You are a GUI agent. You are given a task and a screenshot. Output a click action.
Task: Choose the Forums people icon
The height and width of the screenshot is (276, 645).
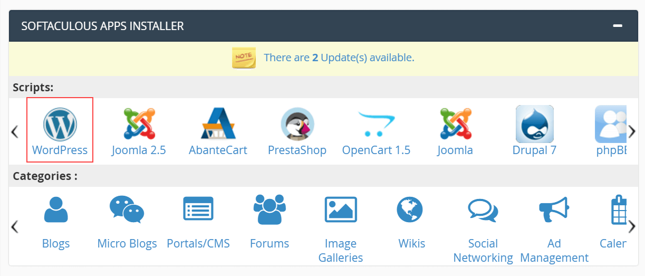[x=269, y=209]
